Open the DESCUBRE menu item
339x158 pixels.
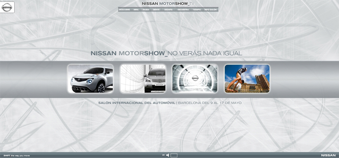[124, 10]
